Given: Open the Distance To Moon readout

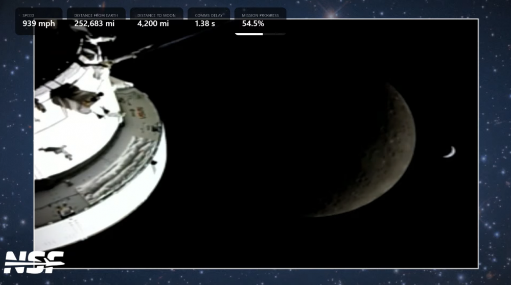Looking at the screenshot, I should point(156,21).
